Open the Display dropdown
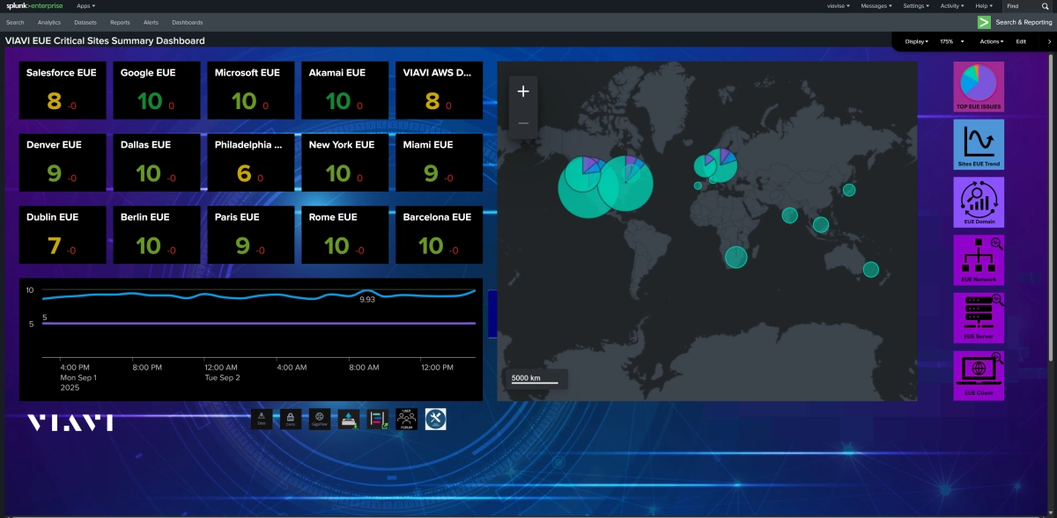The height and width of the screenshot is (518, 1057). click(x=917, y=41)
